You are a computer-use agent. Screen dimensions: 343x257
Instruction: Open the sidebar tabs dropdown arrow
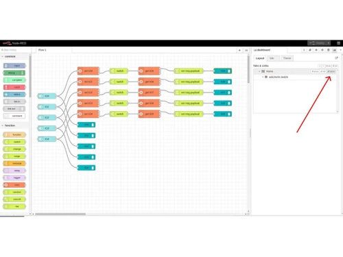pyautogui.click(x=340, y=50)
